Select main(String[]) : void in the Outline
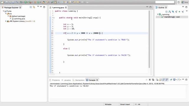189x106 pixels. click(172, 17)
